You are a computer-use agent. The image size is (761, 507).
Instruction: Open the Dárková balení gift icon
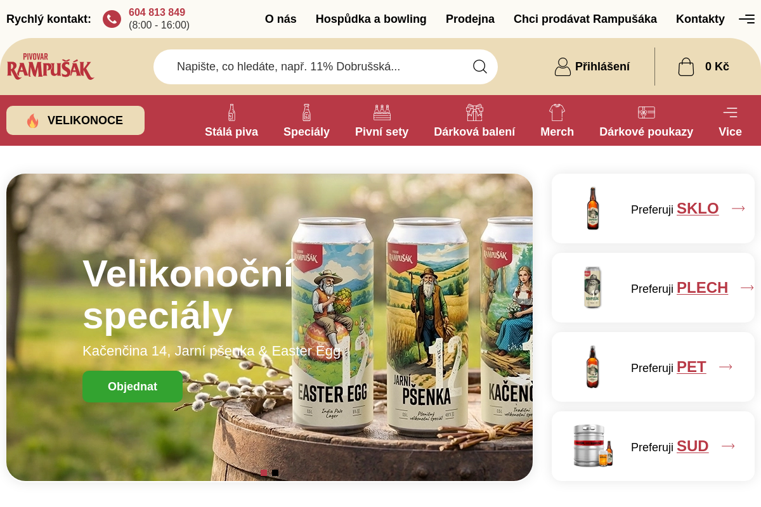tap(474, 113)
